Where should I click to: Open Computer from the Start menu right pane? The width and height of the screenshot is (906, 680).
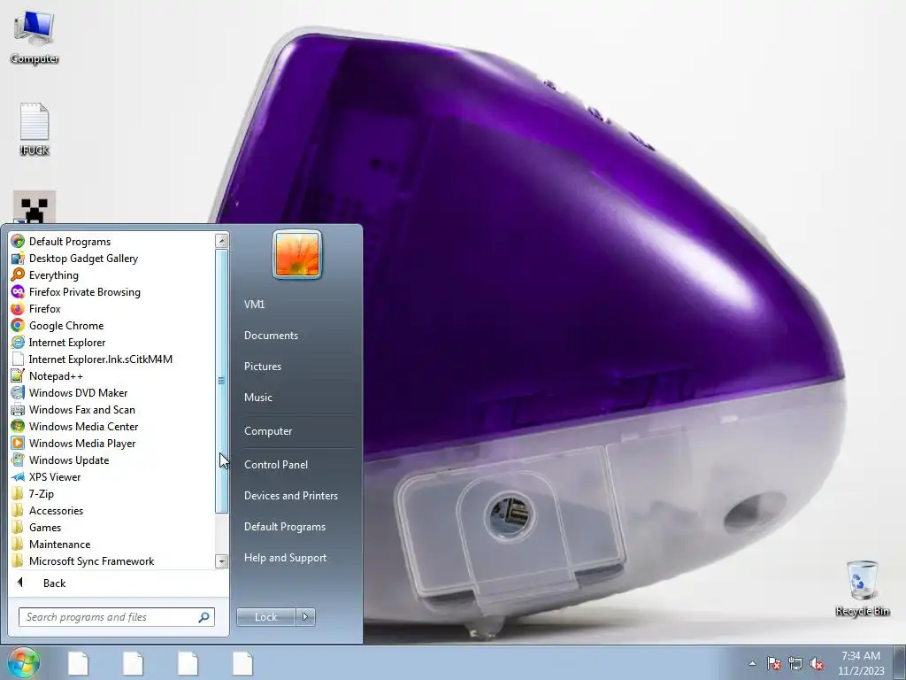click(x=268, y=431)
